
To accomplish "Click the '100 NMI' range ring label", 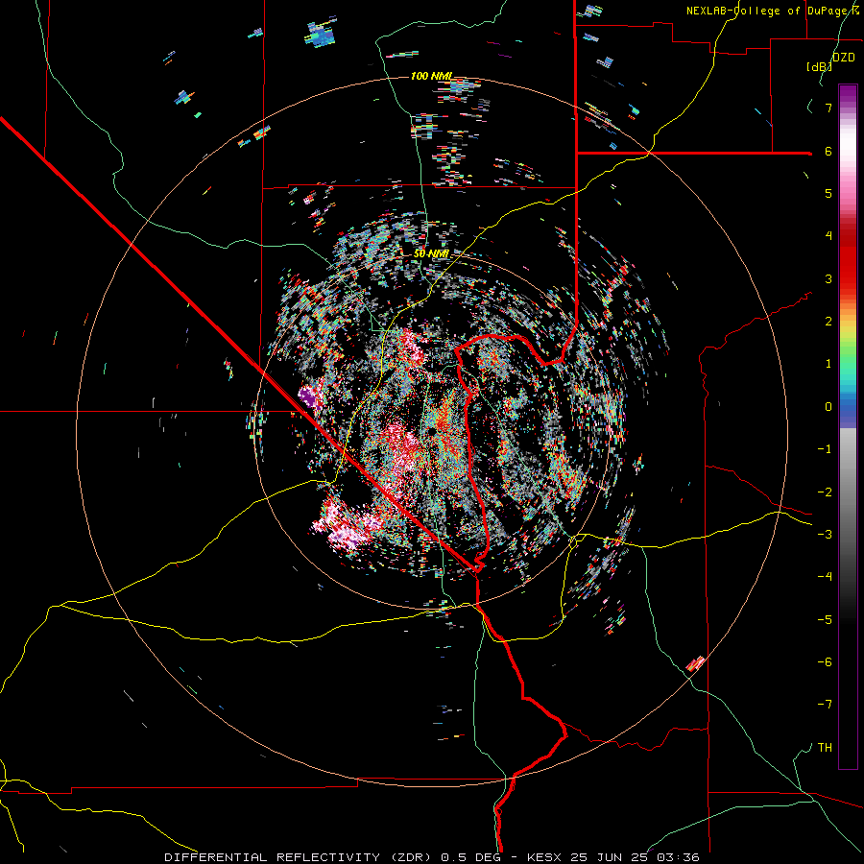I will click(431, 76).
